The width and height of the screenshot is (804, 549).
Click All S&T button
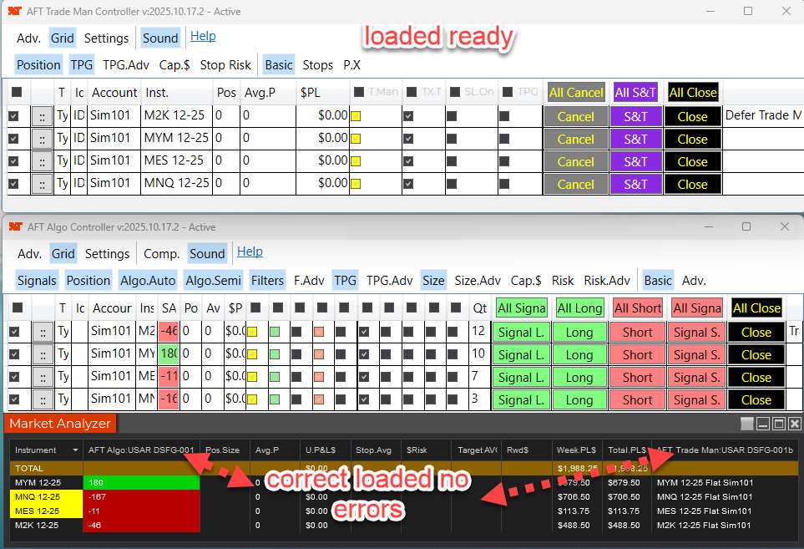[635, 93]
